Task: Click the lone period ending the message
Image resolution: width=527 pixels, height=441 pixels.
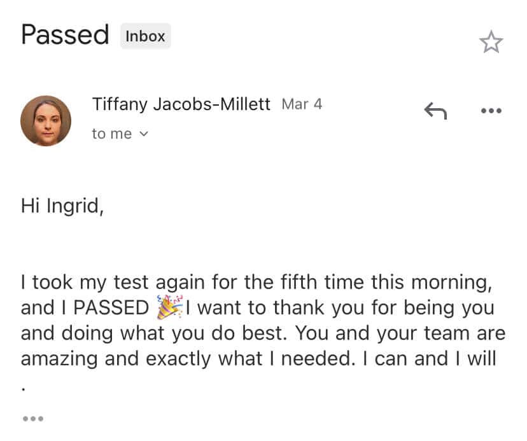Action: coord(24,386)
